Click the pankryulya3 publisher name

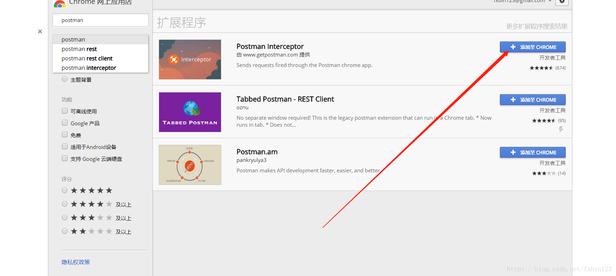(251, 160)
